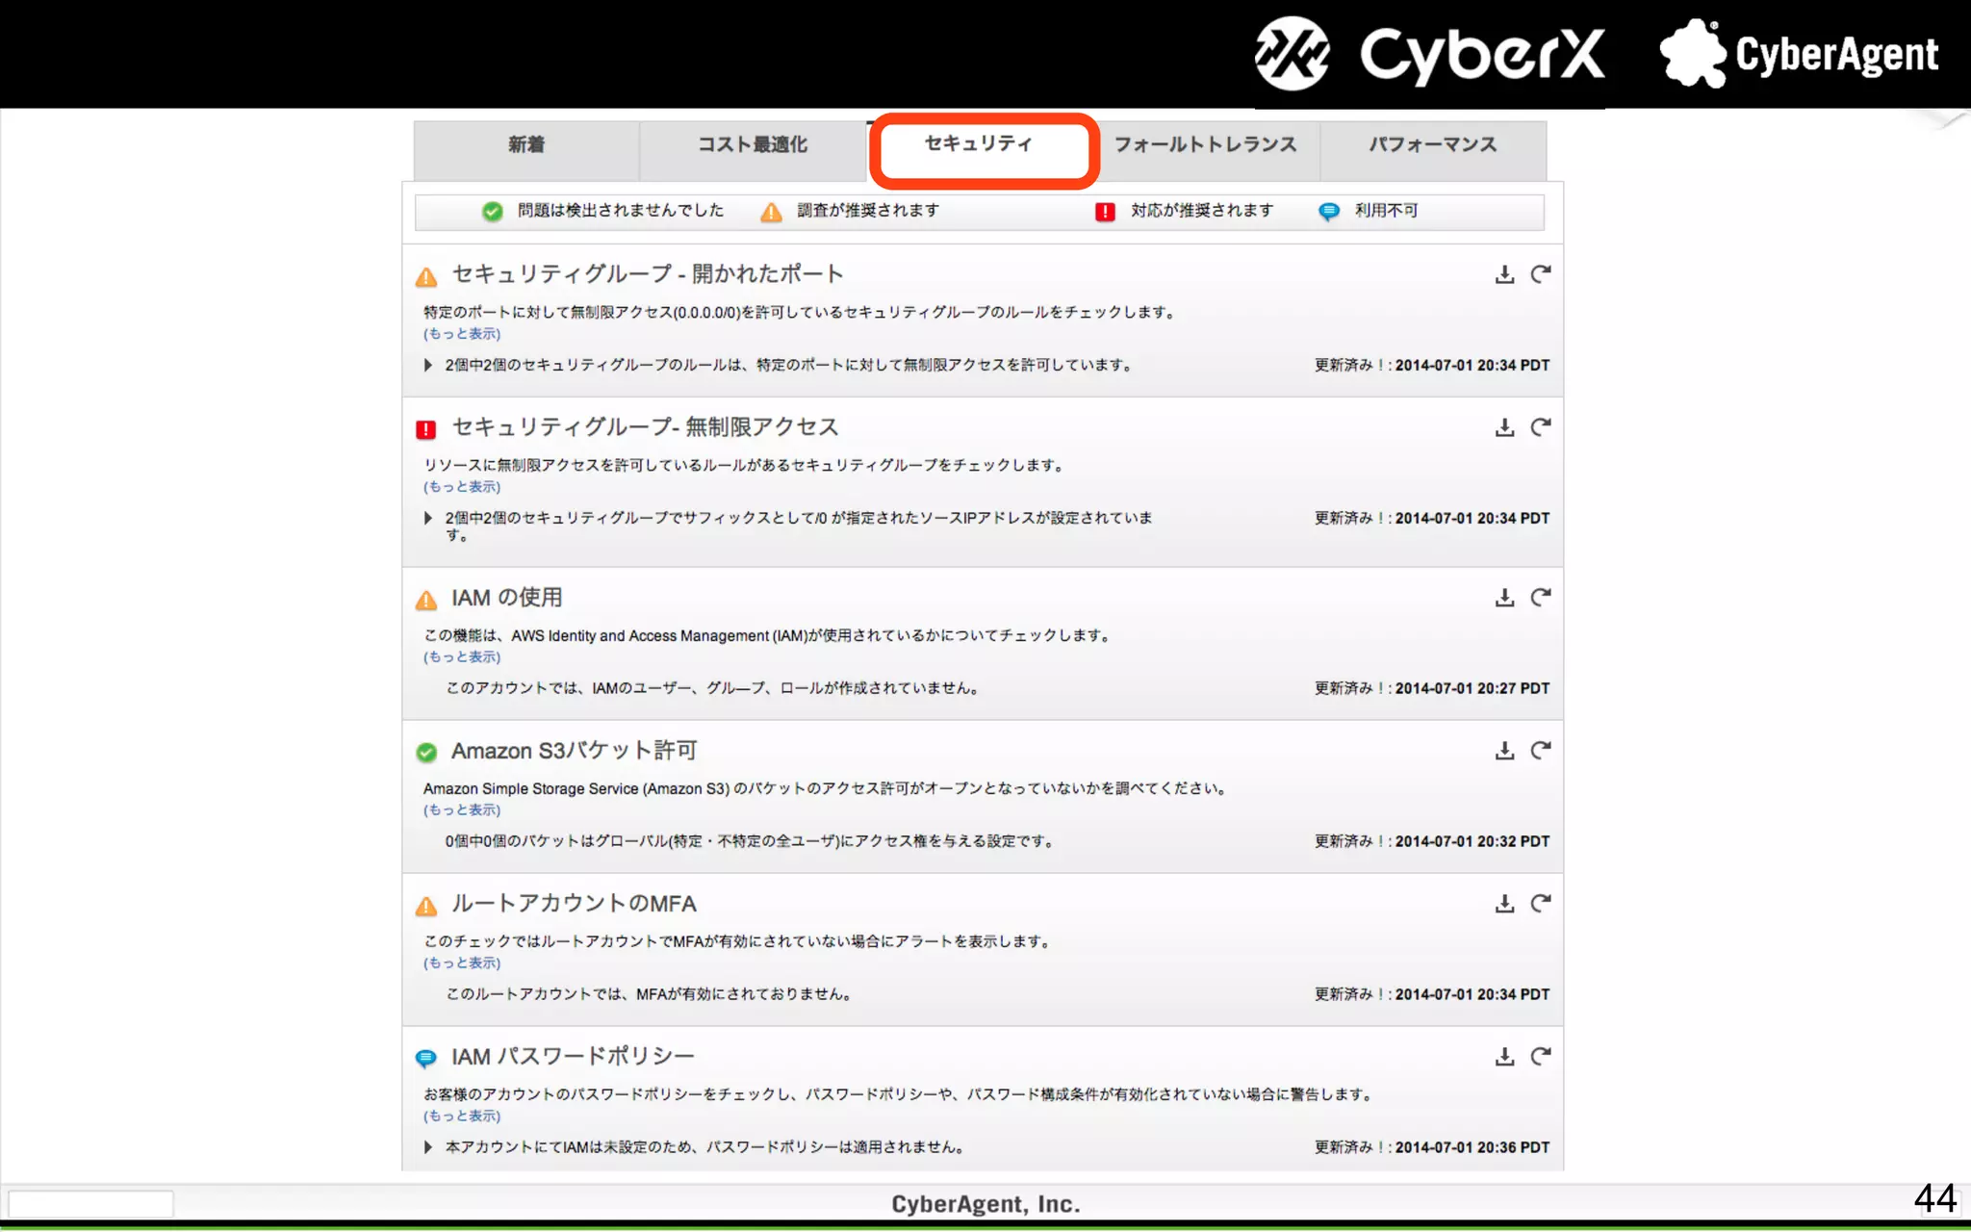
Task: Refresh the Amazon S3 bucket permissions check
Action: [1541, 751]
